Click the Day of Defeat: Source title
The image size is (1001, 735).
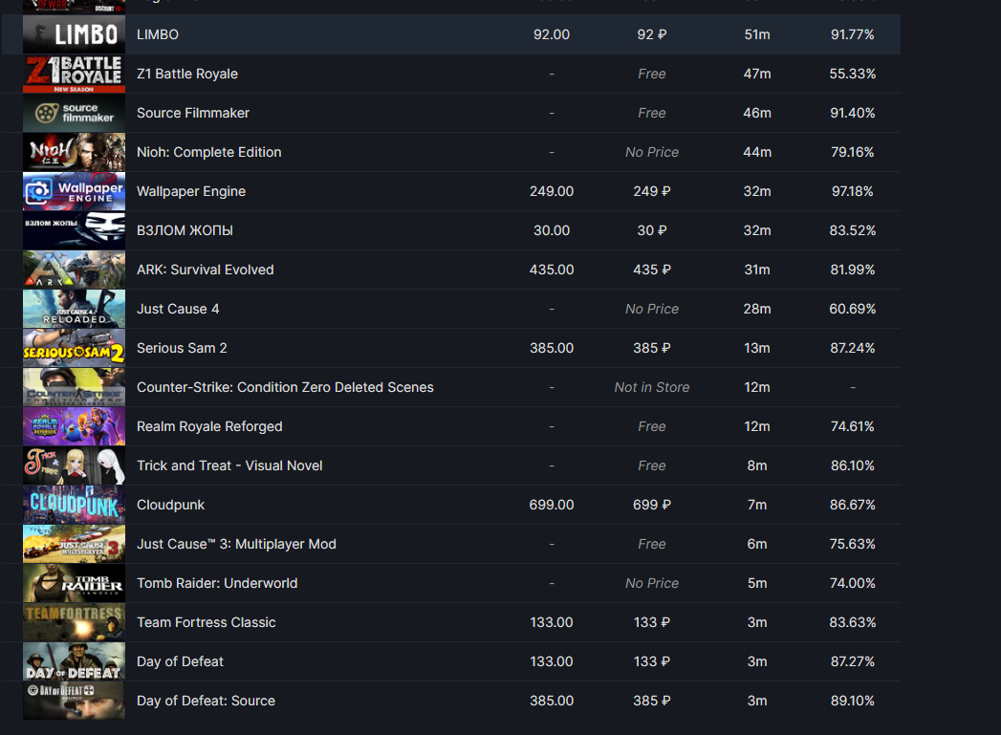coord(206,701)
